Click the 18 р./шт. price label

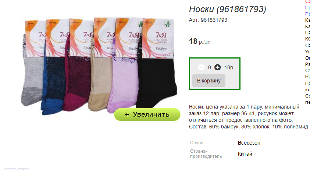(199, 41)
